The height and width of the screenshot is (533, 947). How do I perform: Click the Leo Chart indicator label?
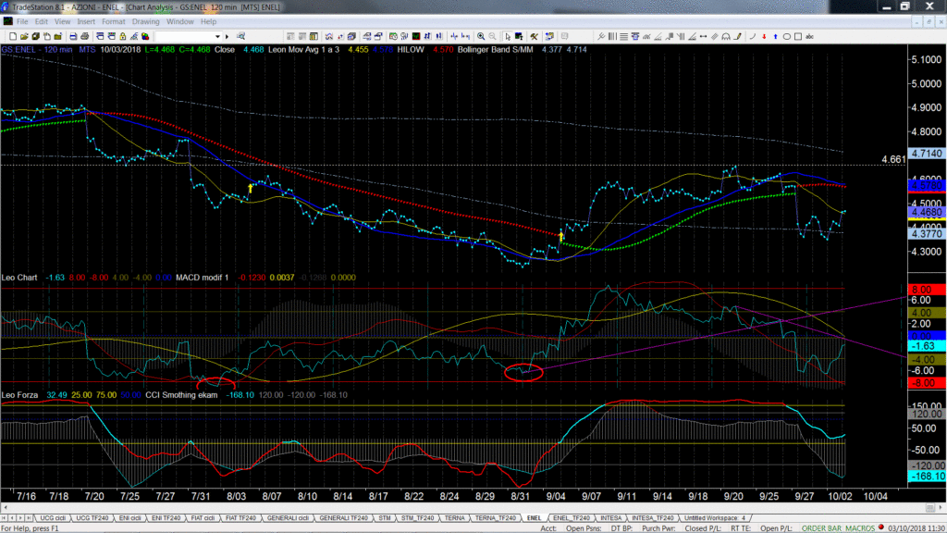click(19, 278)
